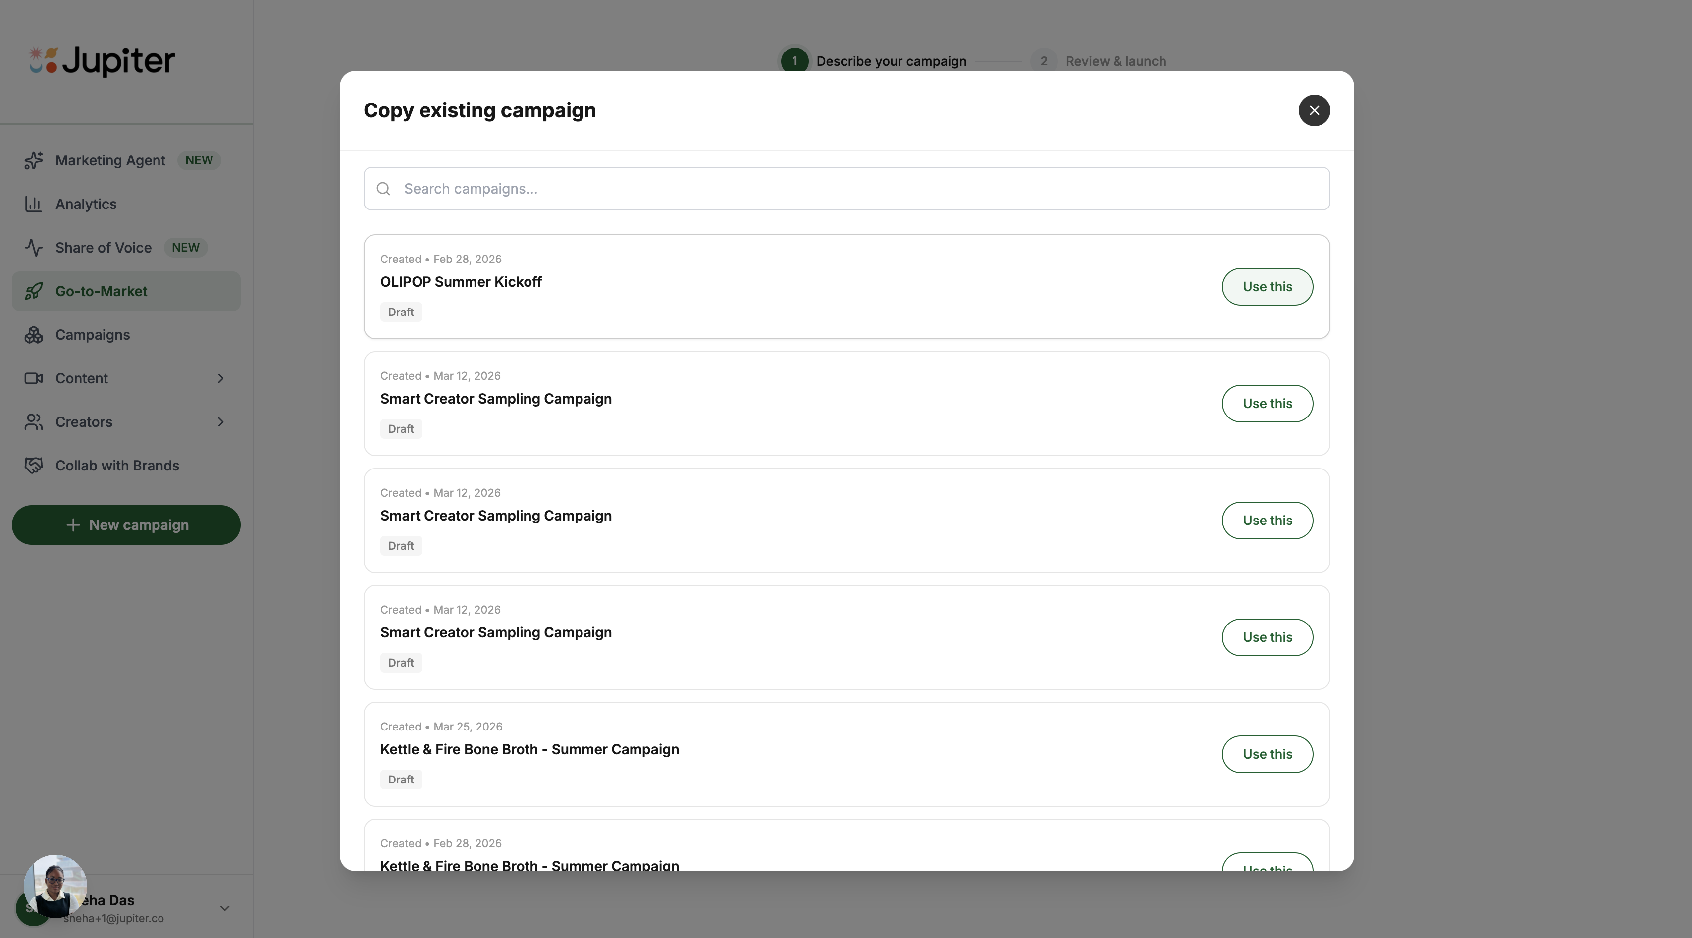This screenshot has width=1692, height=938.
Task: Click the New campaign button
Action: [x=126, y=525]
